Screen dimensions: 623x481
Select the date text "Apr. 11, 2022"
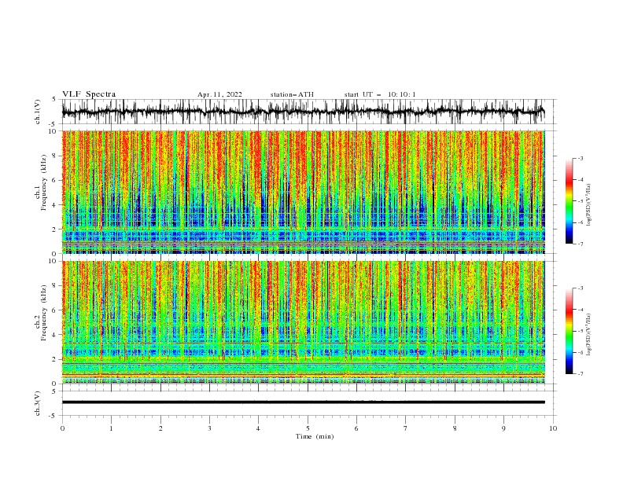point(219,94)
